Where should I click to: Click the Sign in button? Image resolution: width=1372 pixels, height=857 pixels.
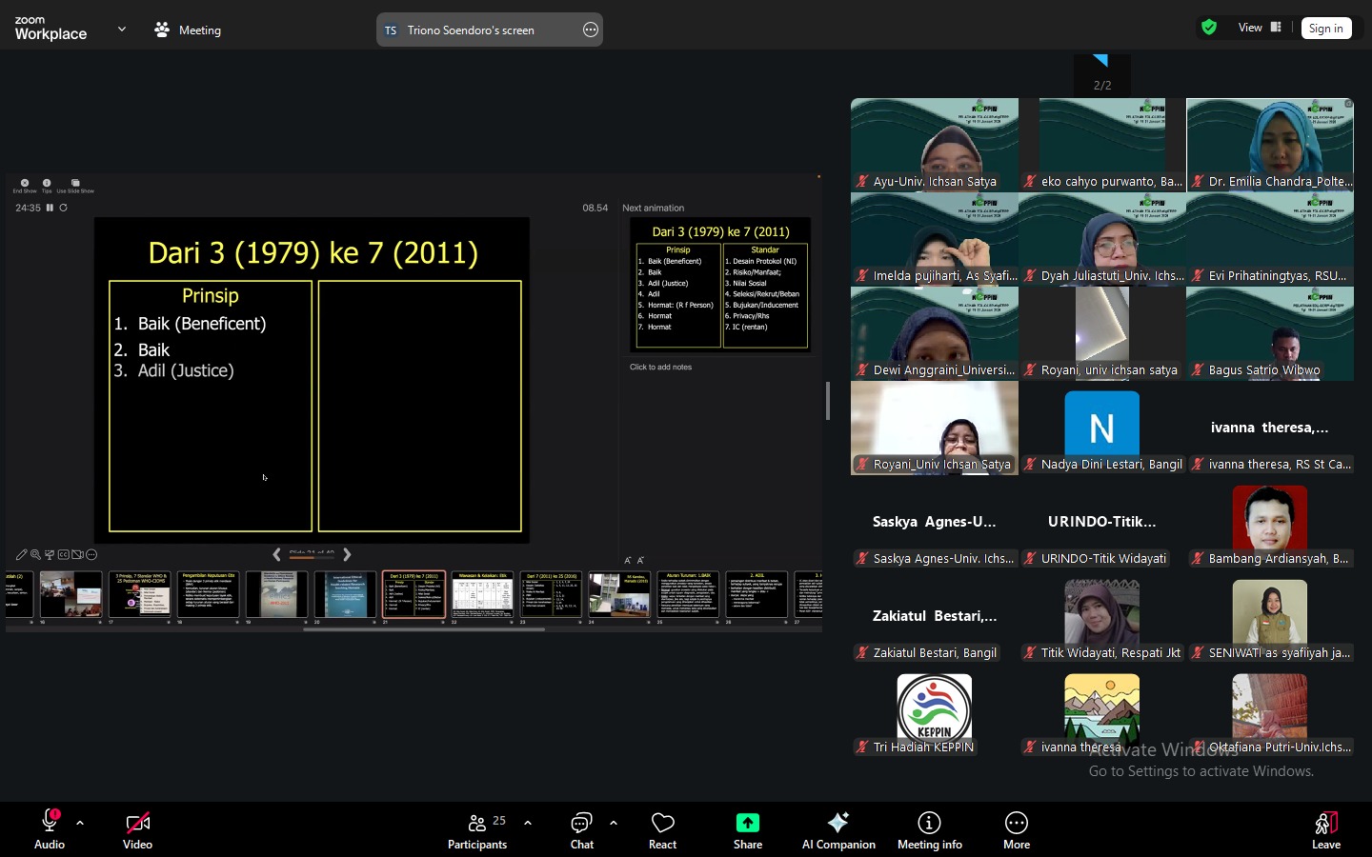(x=1325, y=29)
